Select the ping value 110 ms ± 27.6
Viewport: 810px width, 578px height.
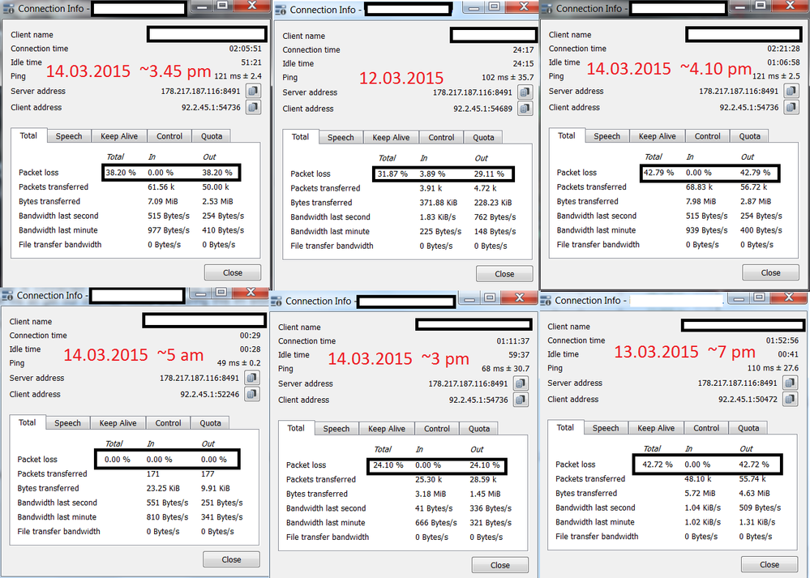773,368
